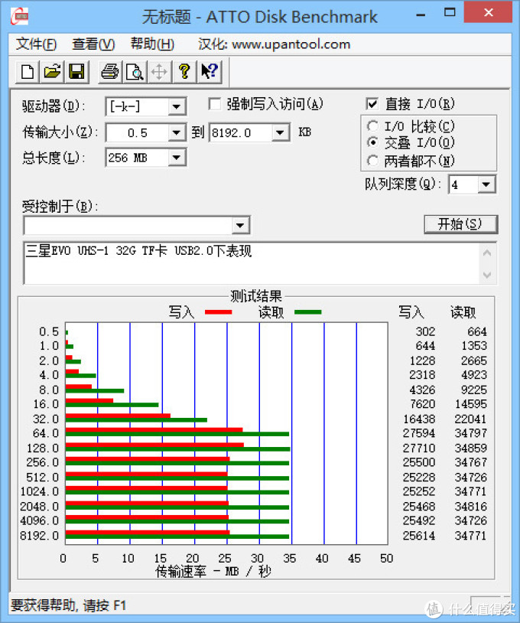Screen dimensions: 520x623
Task: Expand the maximum transfer size 8192.0 dropdown
Action: tap(280, 132)
